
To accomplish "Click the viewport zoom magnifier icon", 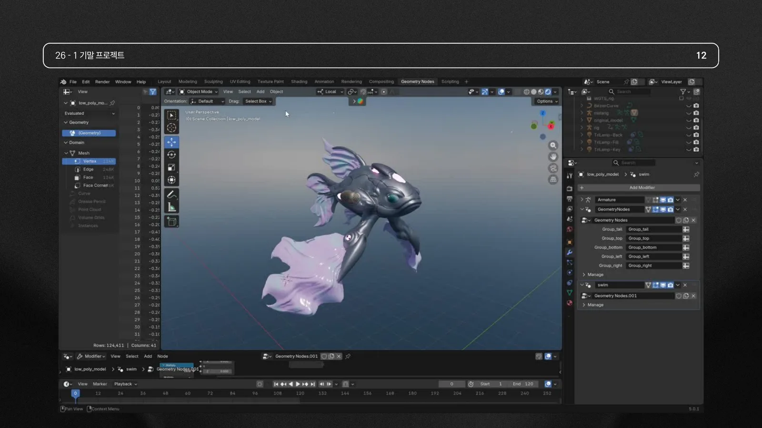I will [553, 146].
